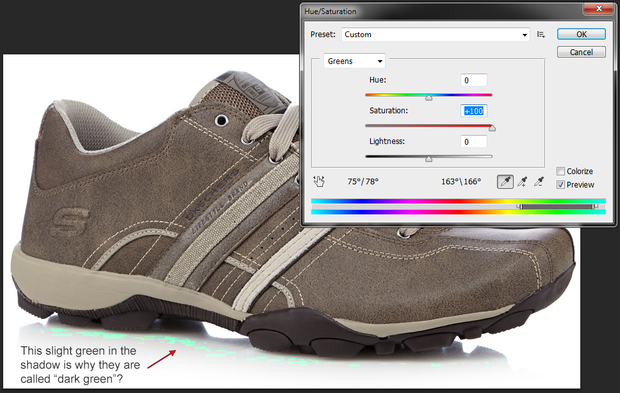
Task: Click the Saturation value field
Action: coord(474,111)
